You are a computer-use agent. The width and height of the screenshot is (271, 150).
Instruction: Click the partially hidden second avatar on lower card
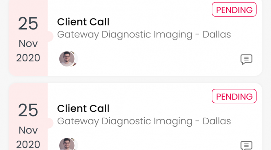(x=76, y=144)
